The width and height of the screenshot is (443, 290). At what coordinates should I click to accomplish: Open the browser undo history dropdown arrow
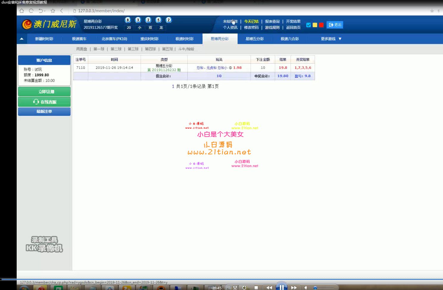(x=45, y=11)
